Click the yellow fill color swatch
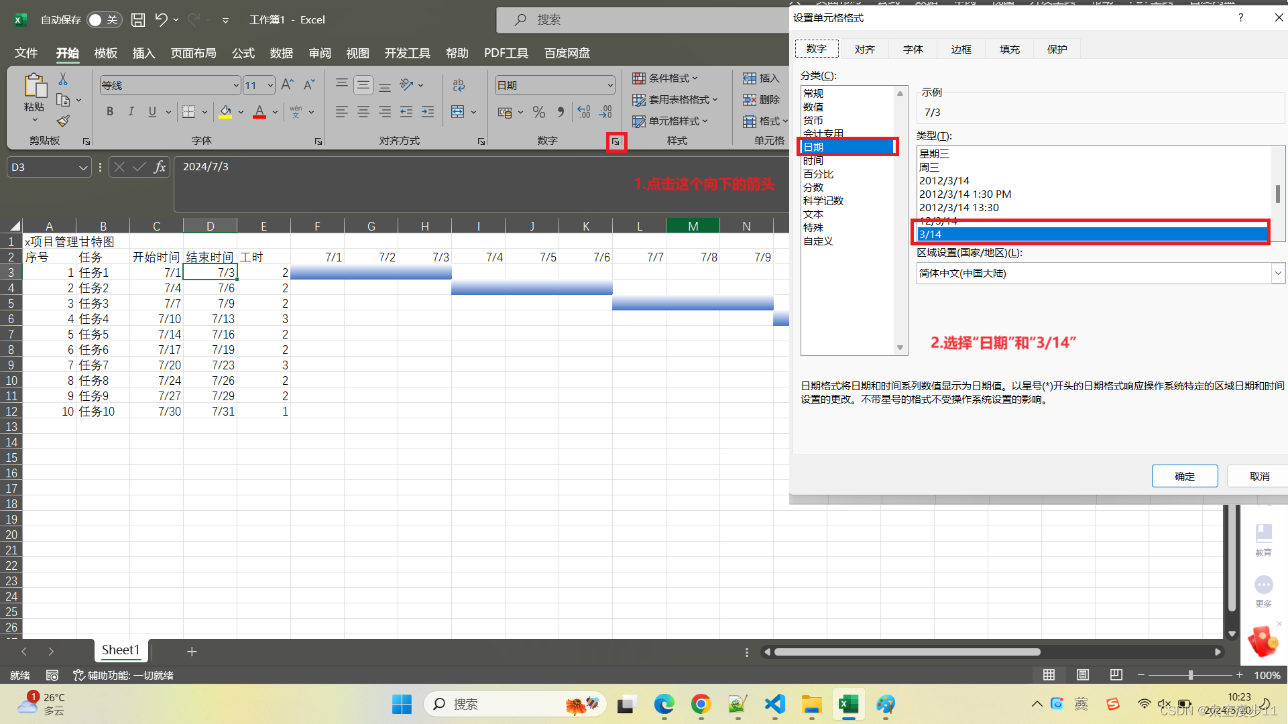The height and width of the screenshot is (724, 1288). (x=225, y=112)
